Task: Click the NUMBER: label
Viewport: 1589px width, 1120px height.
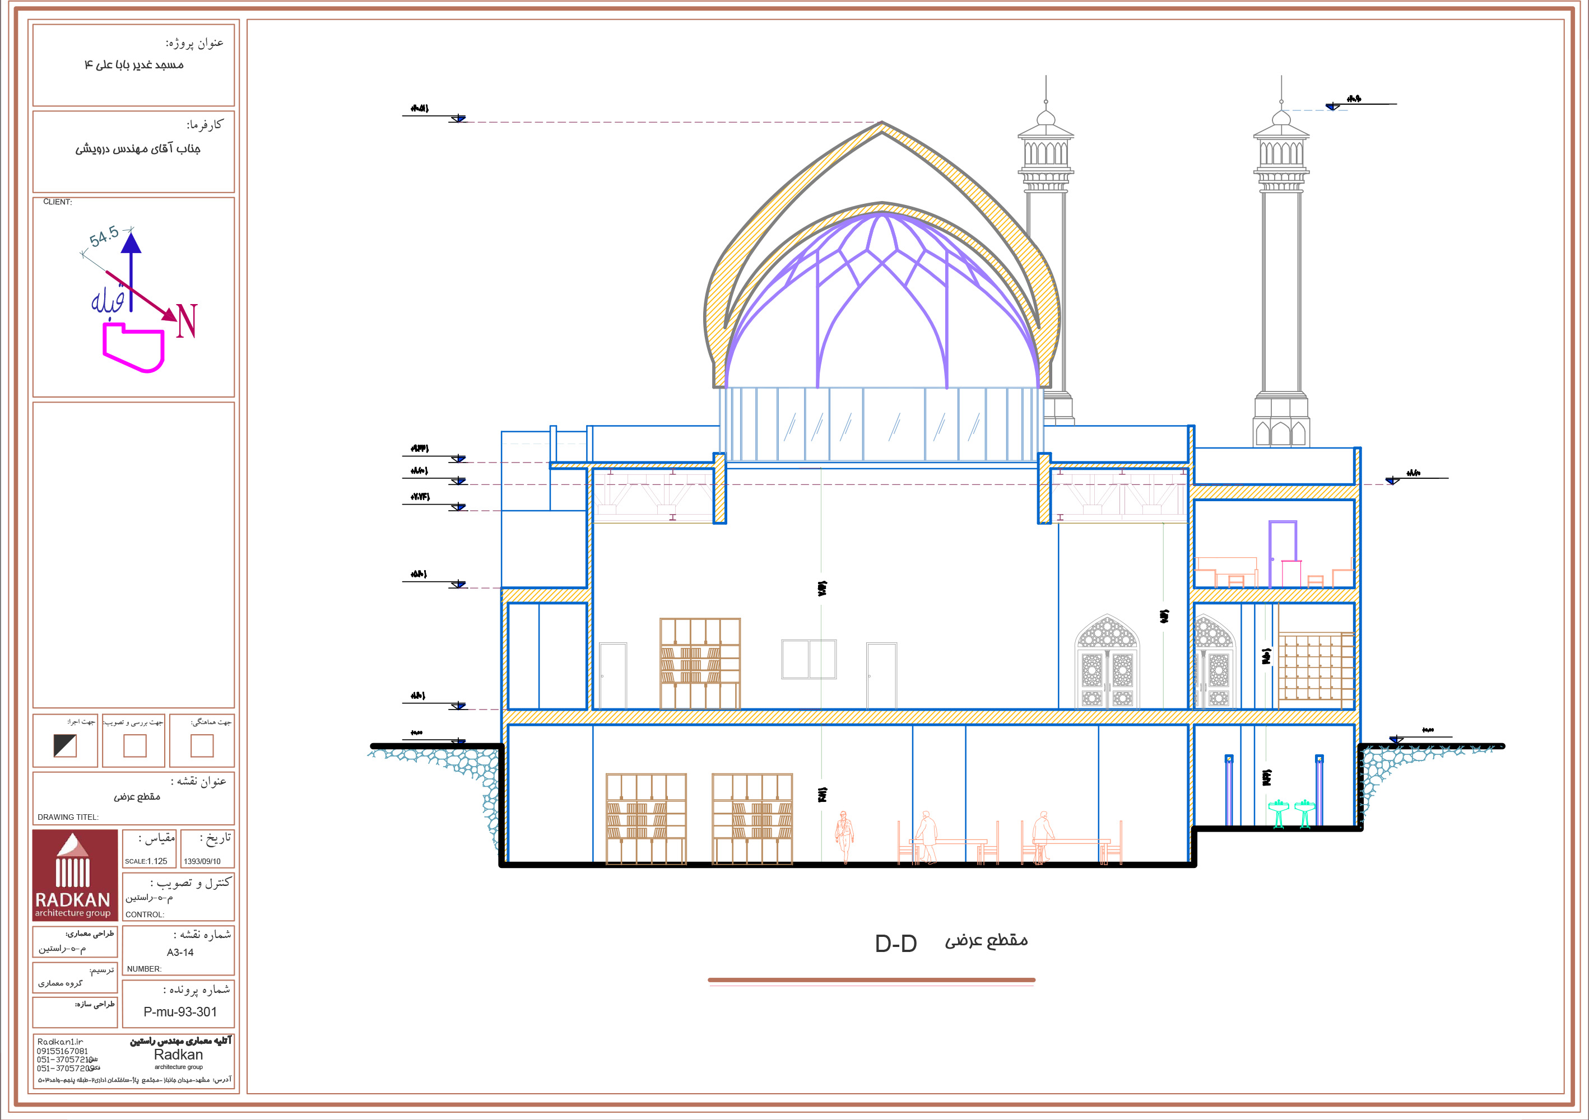Action: 144,969
